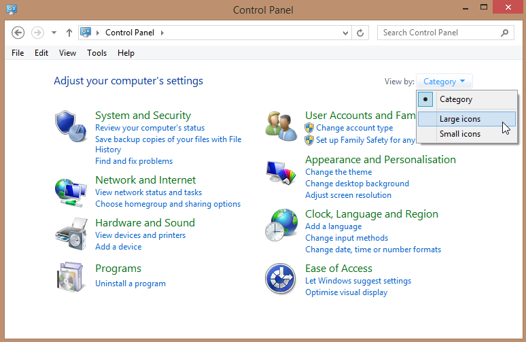Viewport: 526px width, 342px height.
Task: Click the User Accounts people icon
Action: click(x=281, y=126)
